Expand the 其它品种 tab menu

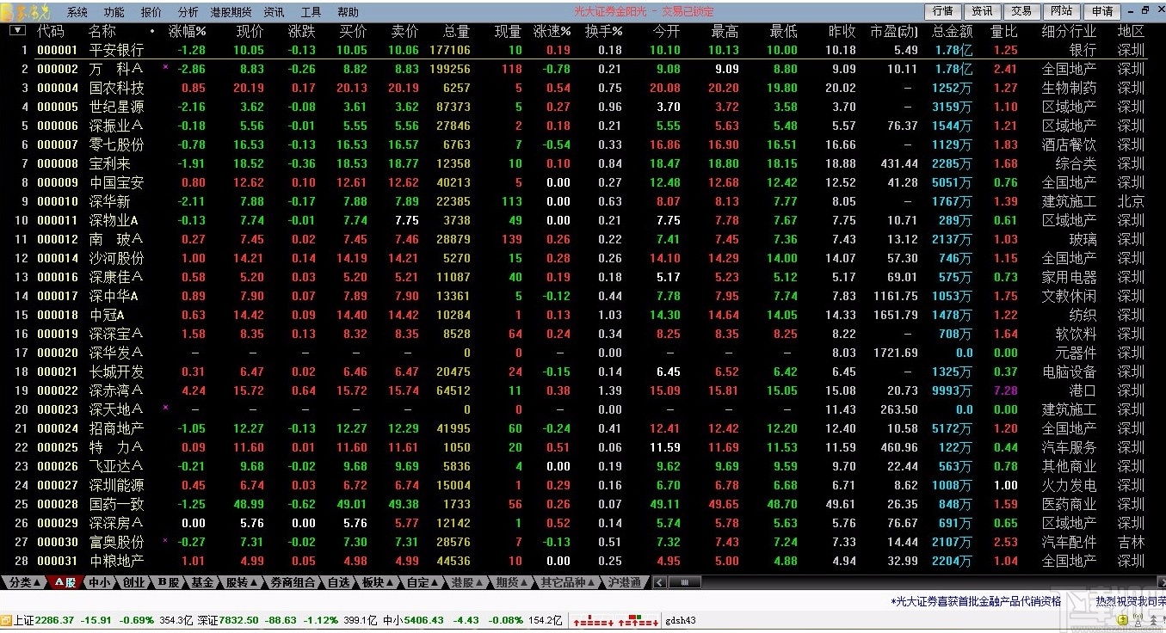(x=569, y=582)
